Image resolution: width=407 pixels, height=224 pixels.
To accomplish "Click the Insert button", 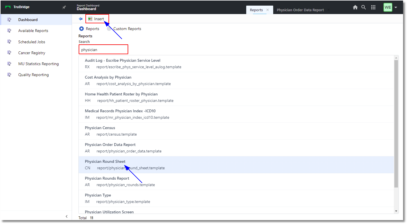I will coord(96,19).
